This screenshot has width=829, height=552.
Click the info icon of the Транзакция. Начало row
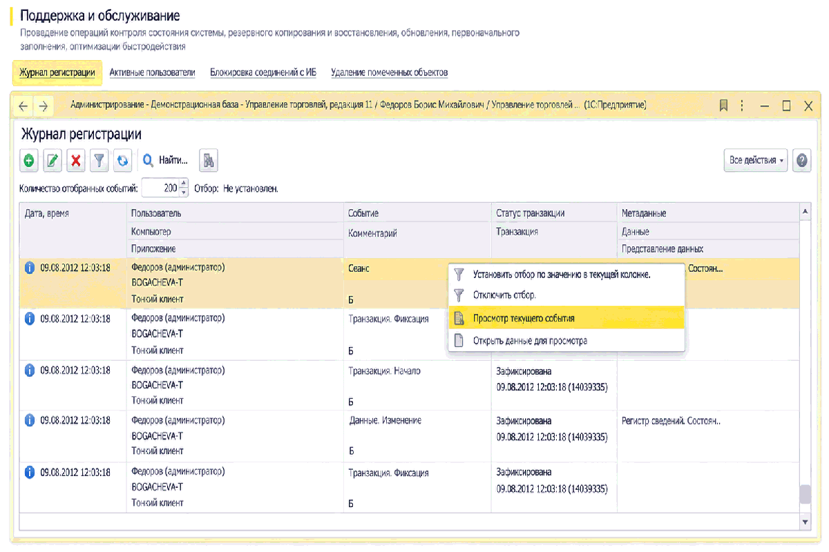(30, 370)
